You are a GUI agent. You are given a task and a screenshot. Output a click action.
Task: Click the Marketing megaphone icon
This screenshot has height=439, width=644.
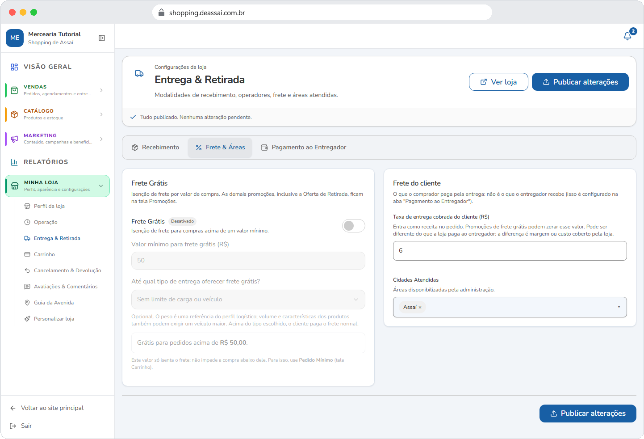(14, 139)
